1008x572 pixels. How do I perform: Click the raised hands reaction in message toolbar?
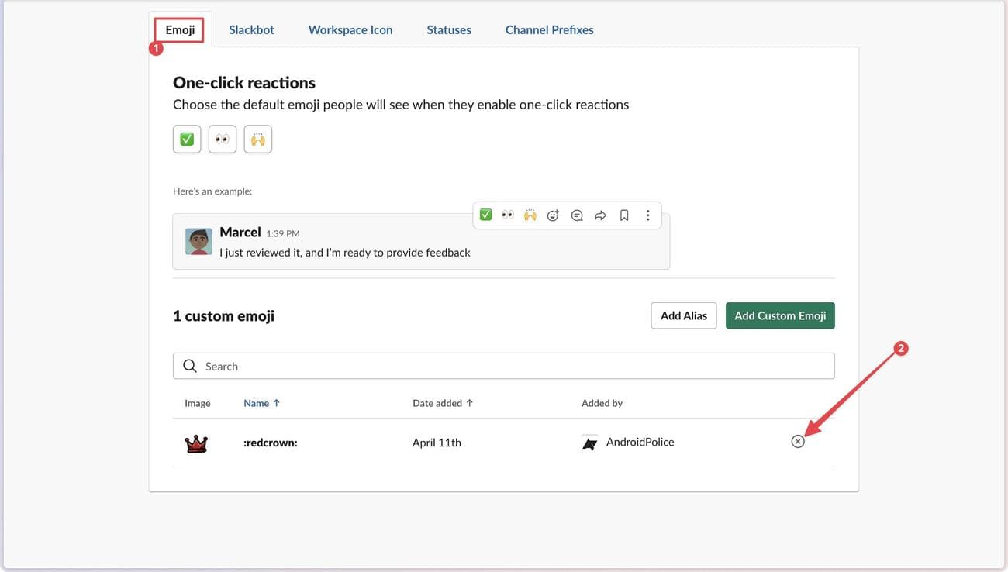click(x=530, y=215)
